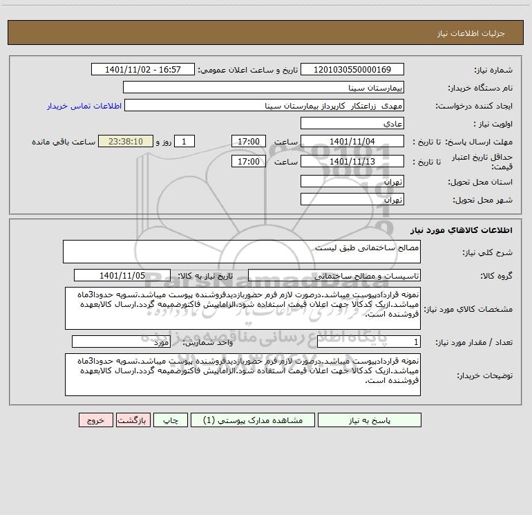Screen dimensions: 532x515
Task: Click the label مهلت ارسال پاسخ
Action: coord(479,142)
